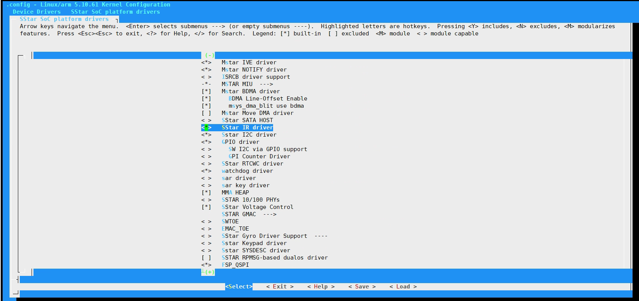Enable the SSTAR RPMSG-based dualos driver checkbox
The width and height of the screenshot is (639, 301).
pyautogui.click(x=206, y=258)
